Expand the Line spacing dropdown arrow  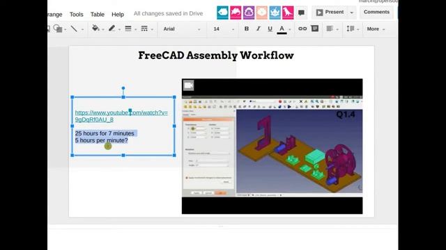pos(357,29)
